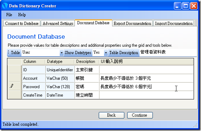Switch to Advanced Settings tab
Viewport: 201px width, 131px height.
[x=58, y=24]
